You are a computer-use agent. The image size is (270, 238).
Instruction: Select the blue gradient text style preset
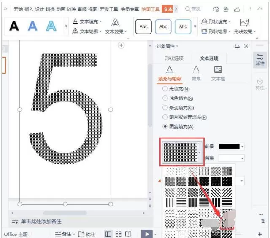tap(32, 26)
